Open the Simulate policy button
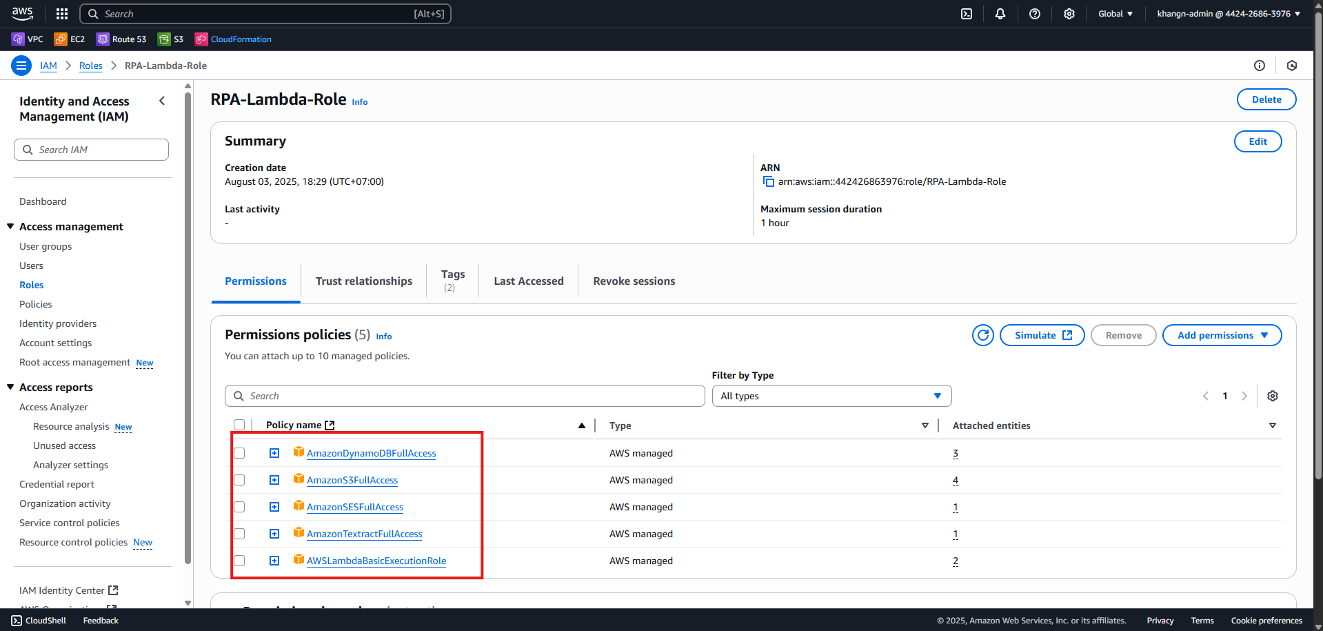 coord(1042,335)
